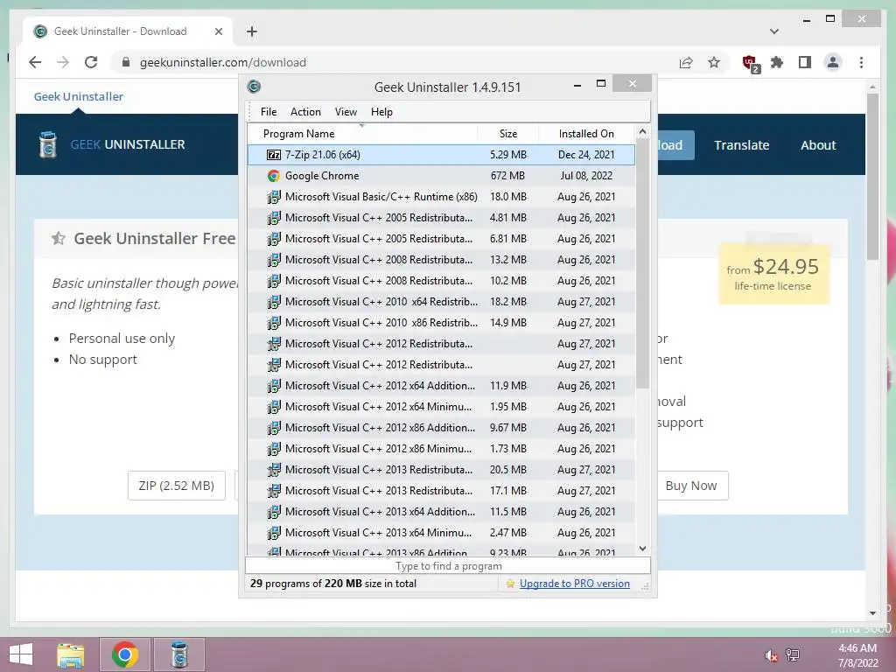
Task: Click the Type to find a program field
Action: point(448,566)
